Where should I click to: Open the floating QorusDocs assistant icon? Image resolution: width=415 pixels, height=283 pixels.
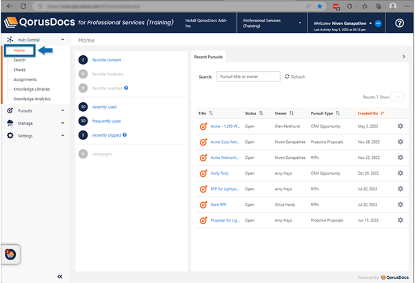tap(10, 255)
